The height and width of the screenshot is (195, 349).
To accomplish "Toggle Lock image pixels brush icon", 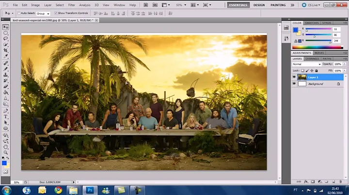I will point(307,70).
